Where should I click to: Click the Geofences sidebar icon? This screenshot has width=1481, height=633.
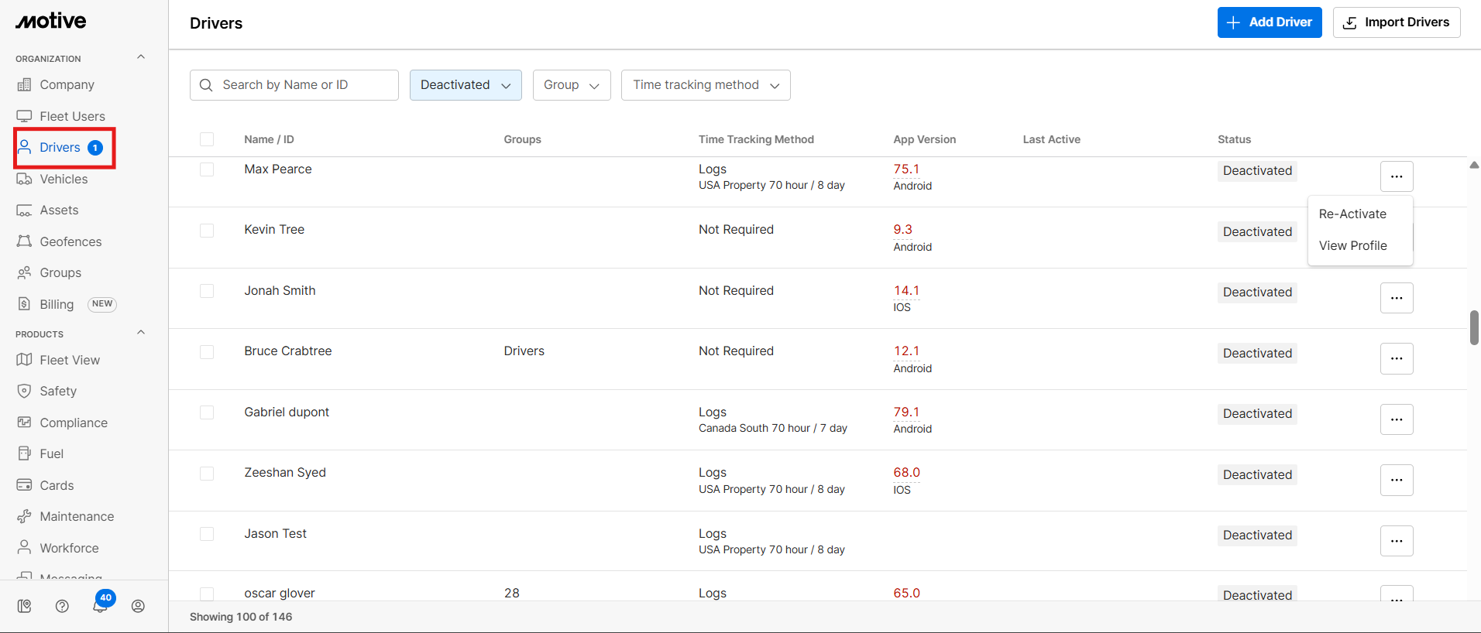24,241
